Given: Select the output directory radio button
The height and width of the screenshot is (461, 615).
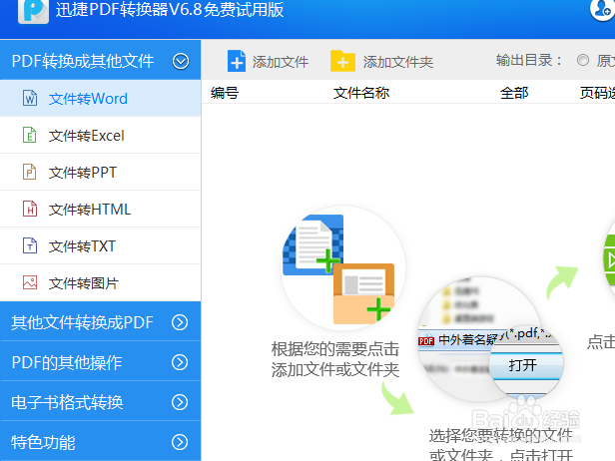Looking at the screenshot, I should click(x=583, y=60).
